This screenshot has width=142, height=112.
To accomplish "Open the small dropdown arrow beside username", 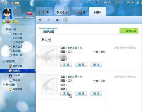I will point(31,10).
